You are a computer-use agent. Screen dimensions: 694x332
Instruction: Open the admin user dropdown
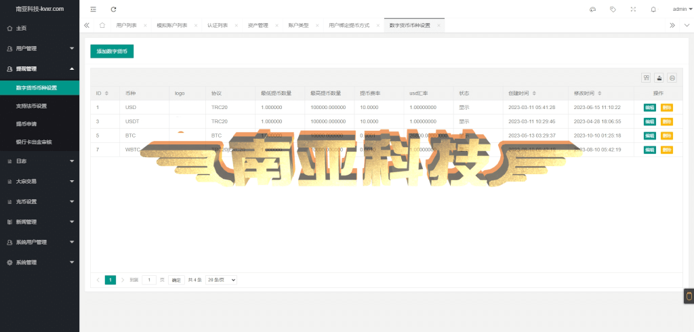tap(682, 9)
